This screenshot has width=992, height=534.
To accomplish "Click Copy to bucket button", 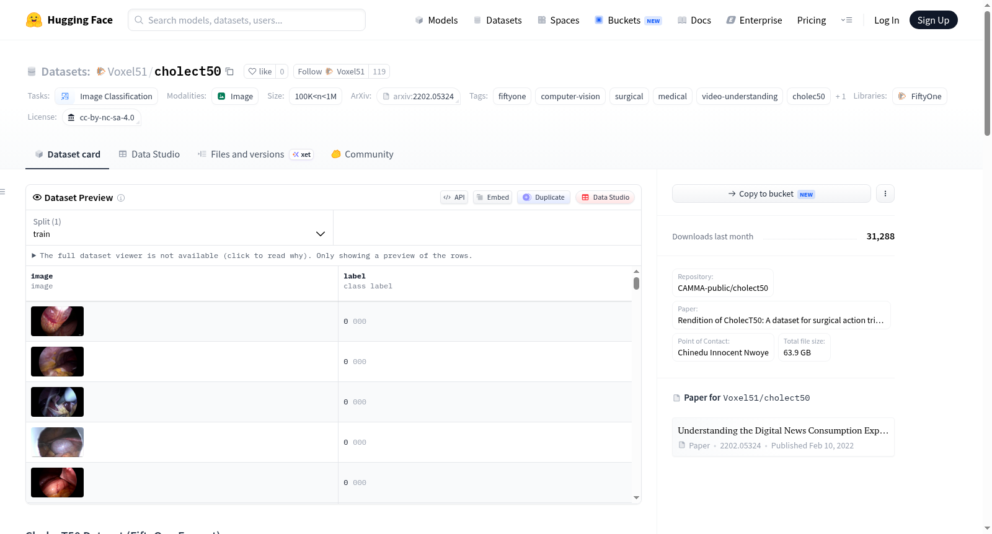I will pos(771,194).
